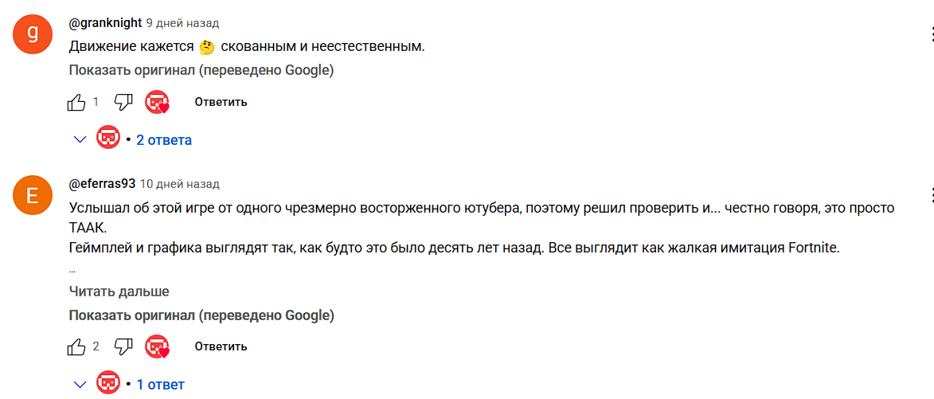Screen dimensions: 934x399
Task: Click the chevron arrow beside '2 ответа'
Action: pos(80,140)
